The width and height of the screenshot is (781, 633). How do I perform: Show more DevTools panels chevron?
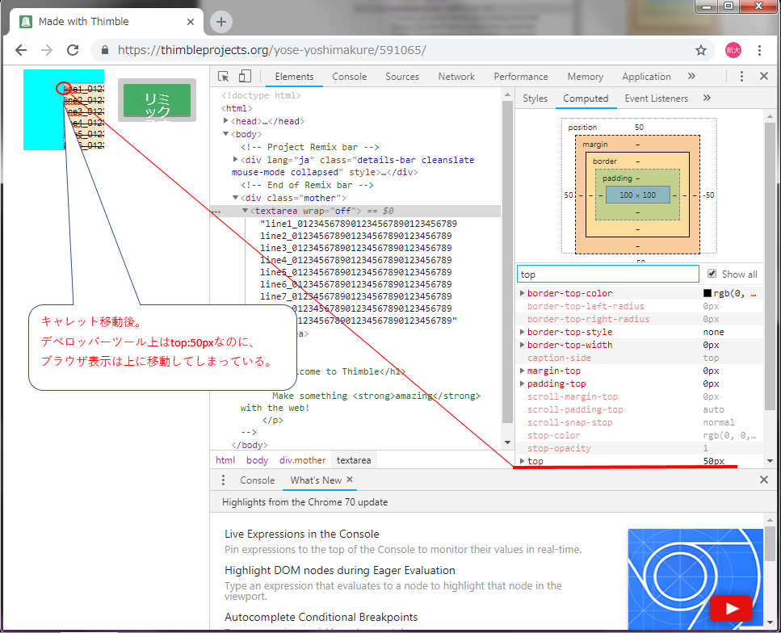pyautogui.click(x=691, y=77)
